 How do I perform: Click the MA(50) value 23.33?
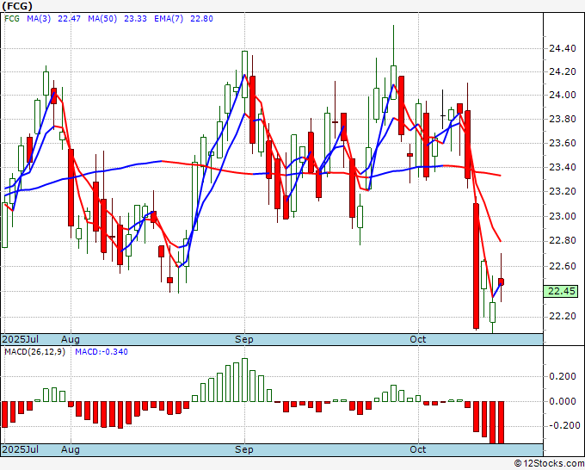(x=135, y=19)
